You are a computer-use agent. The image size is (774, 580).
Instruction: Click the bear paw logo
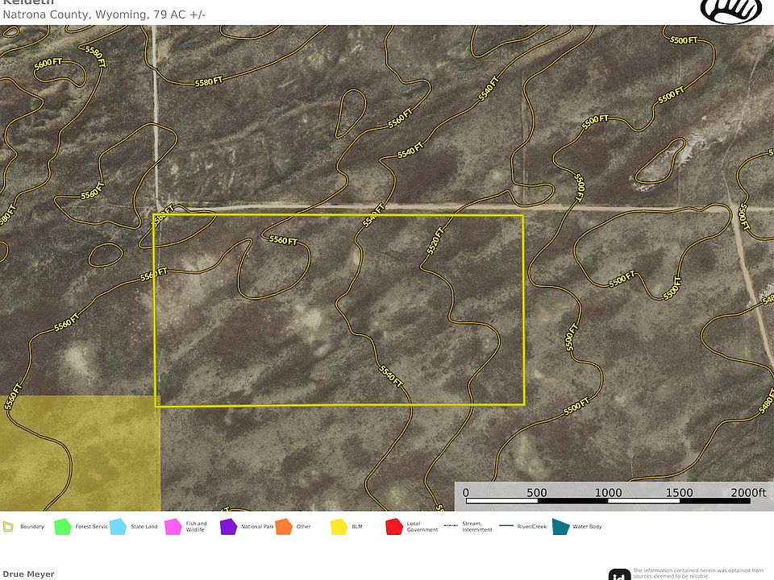pos(731,11)
